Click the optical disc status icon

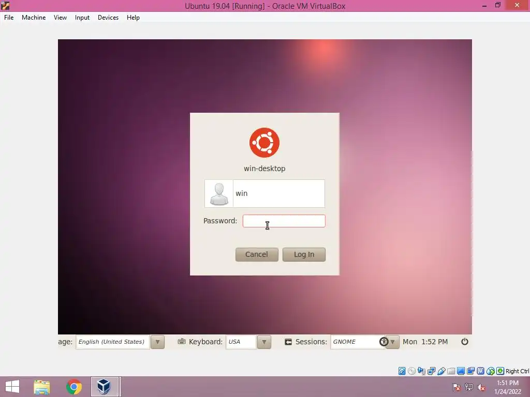pos(411,371)
